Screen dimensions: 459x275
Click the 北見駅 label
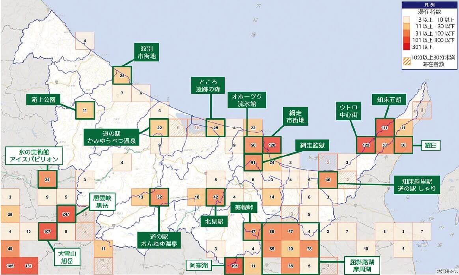(x=214, y=221)
